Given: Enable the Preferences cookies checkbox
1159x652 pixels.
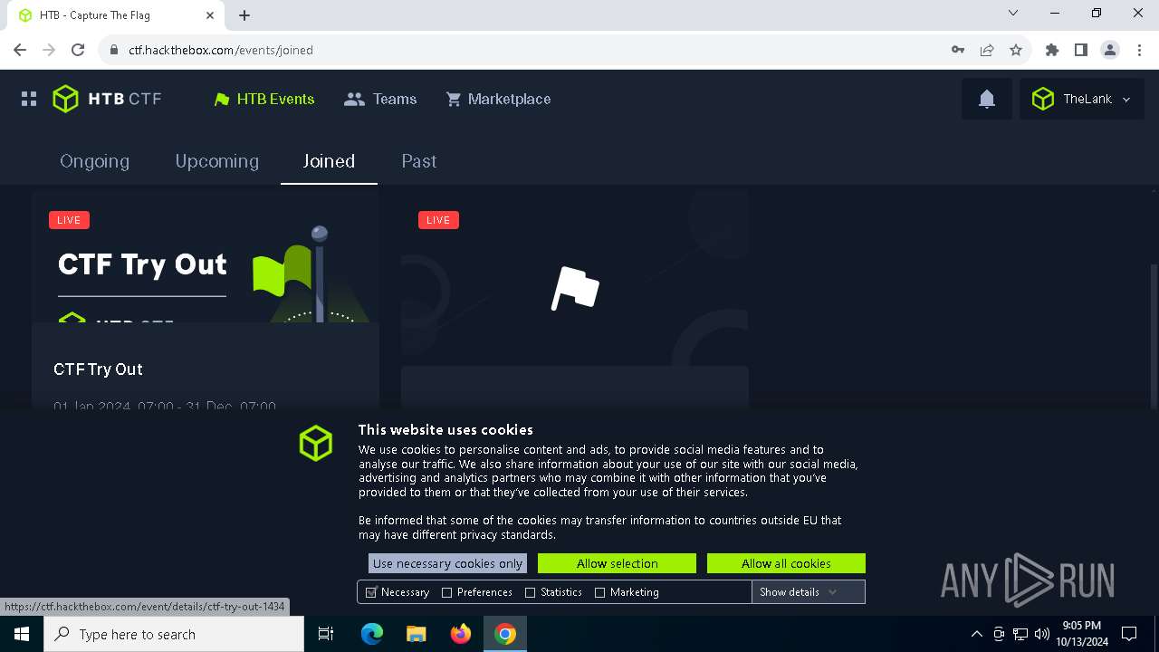Looking at the screenshot, I should click(x=446, y=592).
